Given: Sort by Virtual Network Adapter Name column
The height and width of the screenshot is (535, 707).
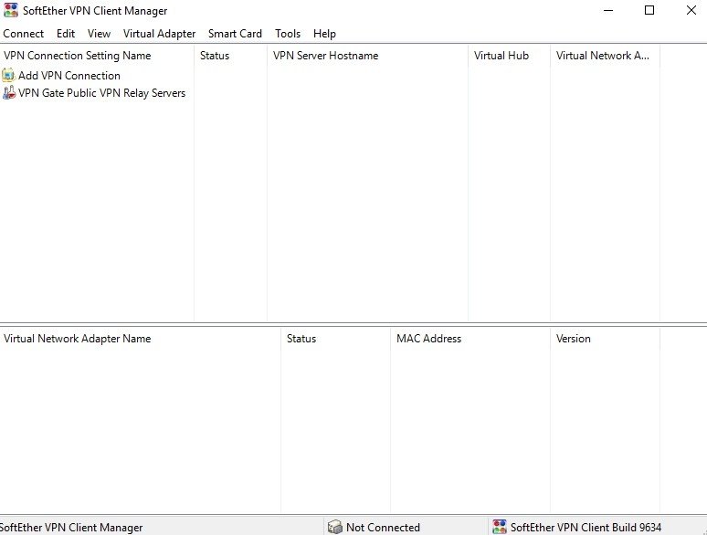Looking at the screenshot, I should coord(141,339).
